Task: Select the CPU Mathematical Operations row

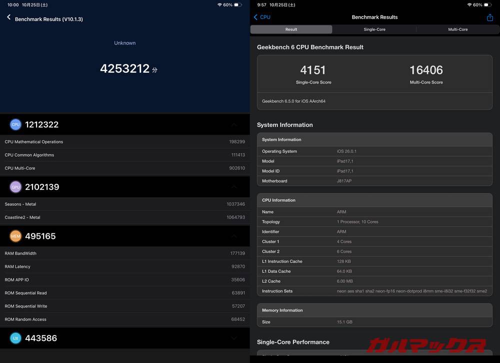Action: point(125,142)
